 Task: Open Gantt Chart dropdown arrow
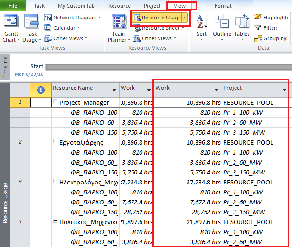tap(18, 40)
